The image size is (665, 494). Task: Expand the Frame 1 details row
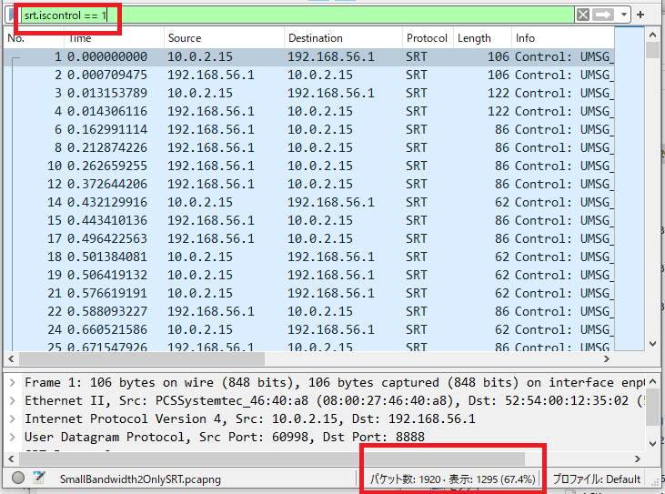click(x=13, y=382)
